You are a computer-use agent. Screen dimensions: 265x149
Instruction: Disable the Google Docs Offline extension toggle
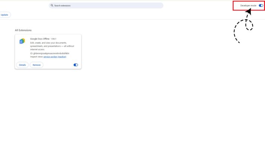pos(76,65)
